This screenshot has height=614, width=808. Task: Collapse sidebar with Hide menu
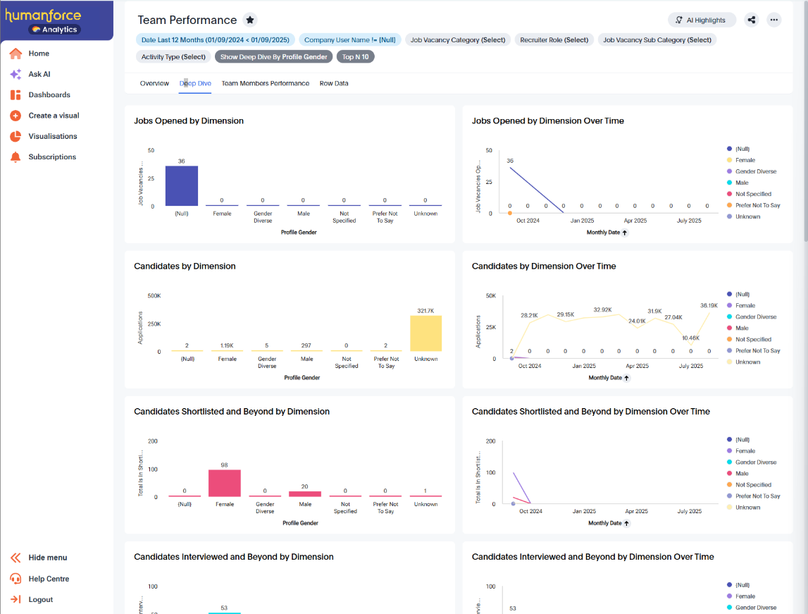click(x=47, y=558)
